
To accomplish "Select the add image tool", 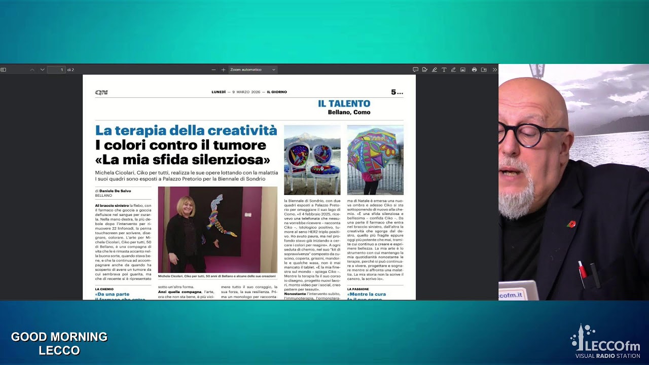I will (x=463, y=69).
